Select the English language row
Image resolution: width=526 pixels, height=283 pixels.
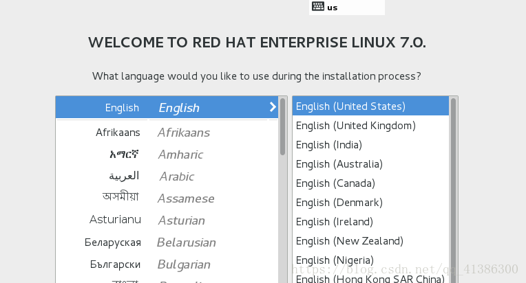pyautogui.click(x=167, y=107)
